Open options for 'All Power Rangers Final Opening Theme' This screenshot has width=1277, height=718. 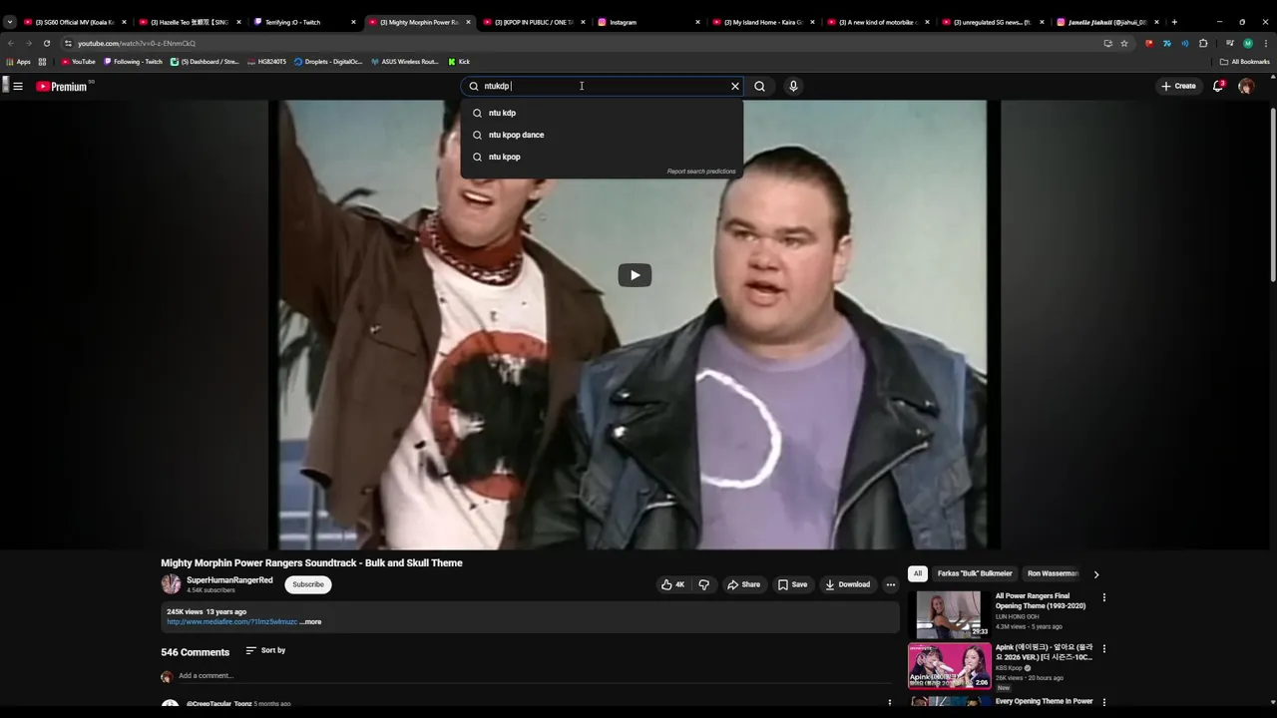coord(1103,597)
